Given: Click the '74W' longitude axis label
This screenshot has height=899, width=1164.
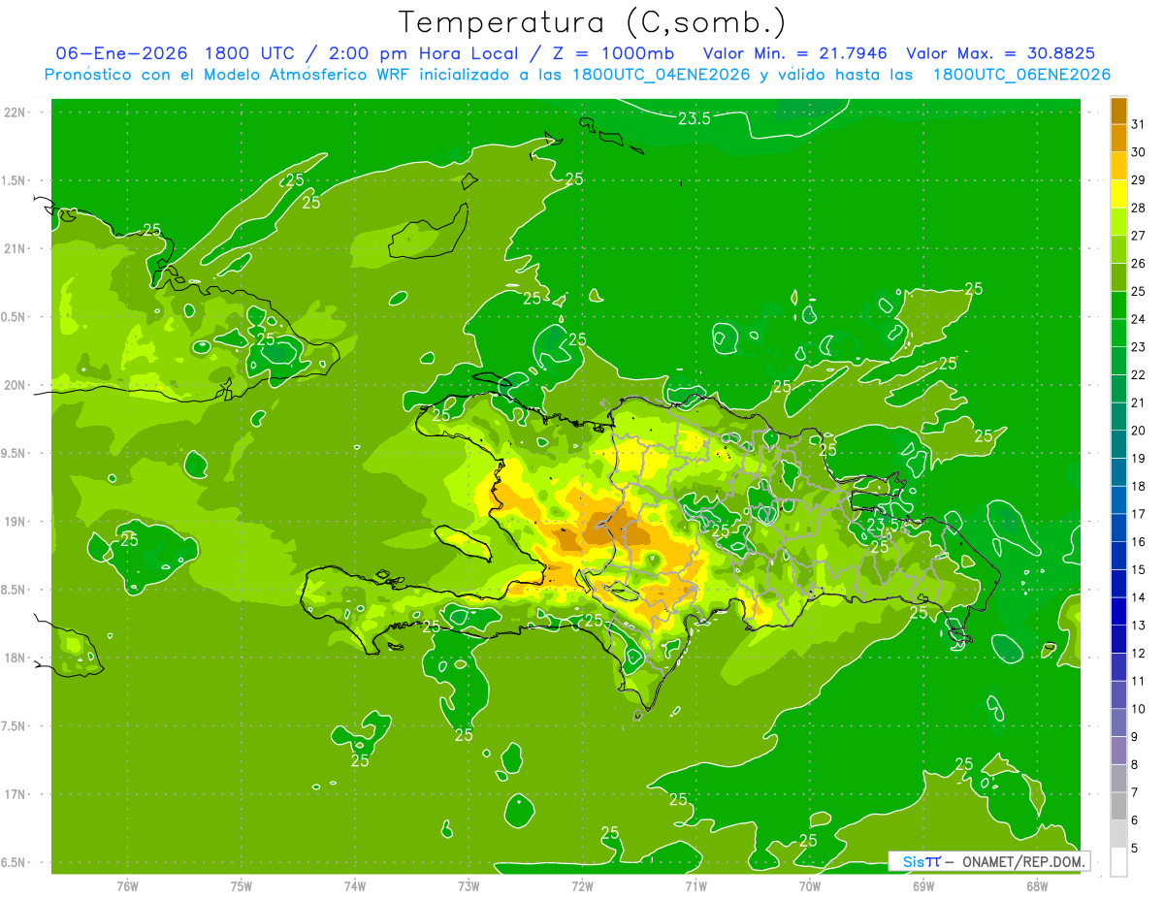Looking at the screenshot, I should click(x=355, y=886).
